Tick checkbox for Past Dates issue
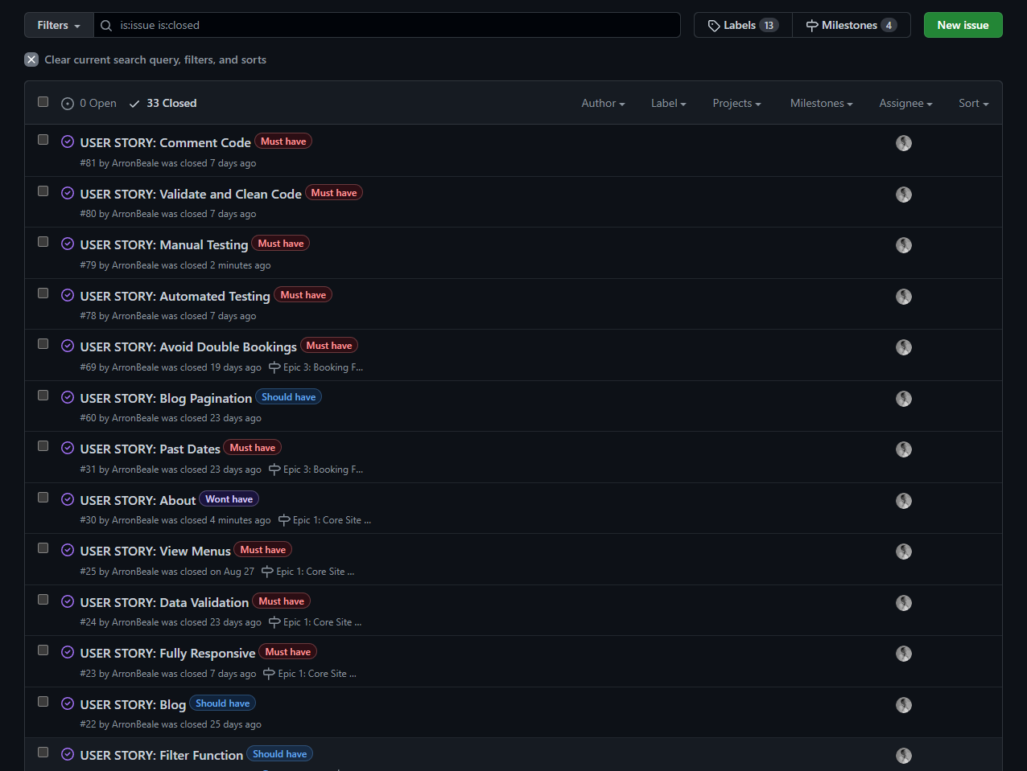 pyautogui.click(x=43, y=446)
